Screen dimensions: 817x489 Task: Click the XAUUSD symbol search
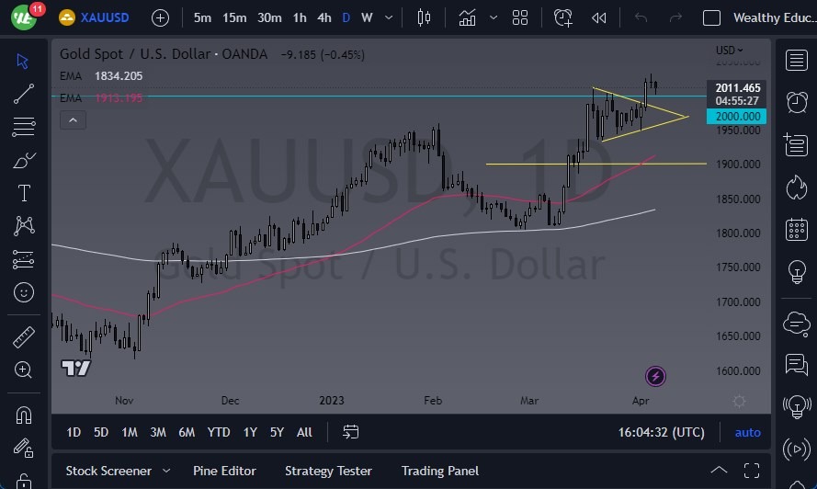click(x=95, y=17)
